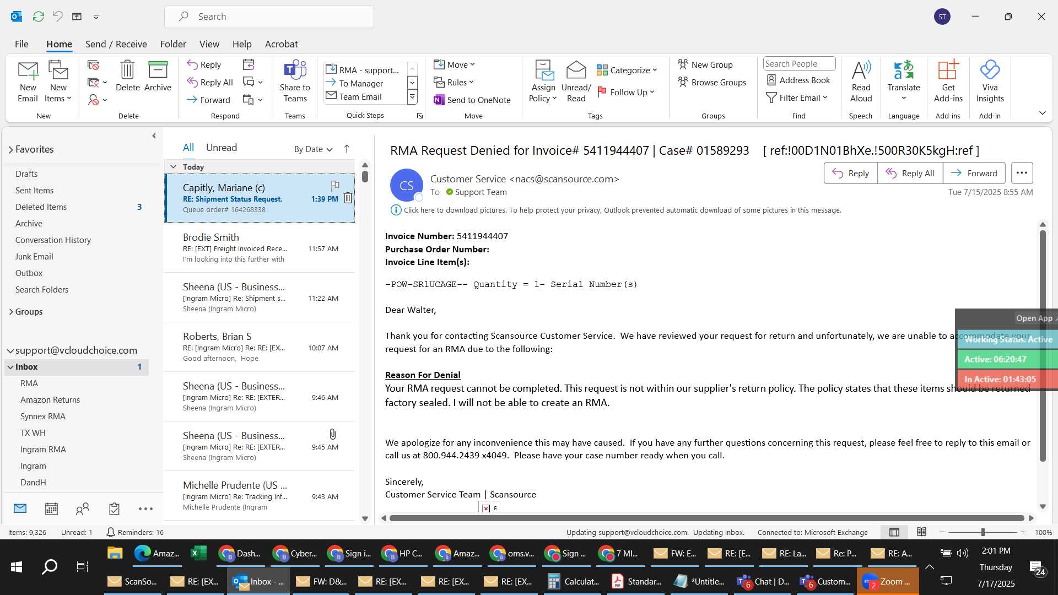The width and height of the screenshot is (1058, 595).
Task: Collapse the ribbon with the chevron
Action: [x=1042, y=113]
